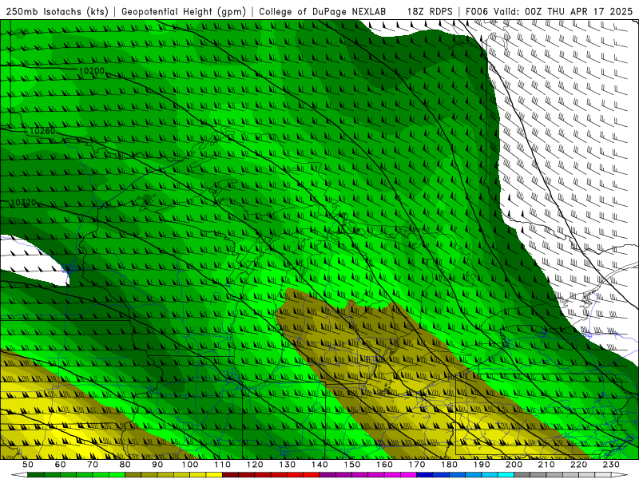This screenshot has width=639, height=479.
Task: Click the 'F006 Valid: 00Z THU APR 17 2025' text
Action: (x=550, y=11)
